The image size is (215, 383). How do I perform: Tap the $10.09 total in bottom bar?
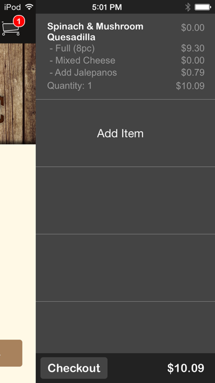tap(185, 368)
